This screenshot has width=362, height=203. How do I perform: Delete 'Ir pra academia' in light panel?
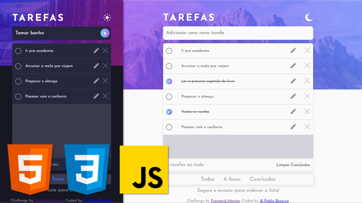tap(307, 50)
